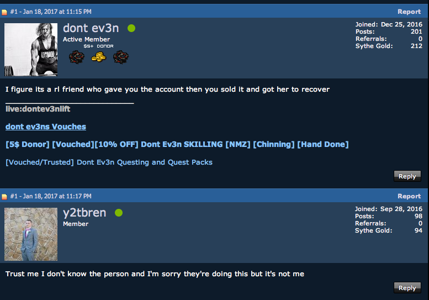
Task: Report the post by dont ev3n
Action: pyautogui.click(x=409, y=12)
